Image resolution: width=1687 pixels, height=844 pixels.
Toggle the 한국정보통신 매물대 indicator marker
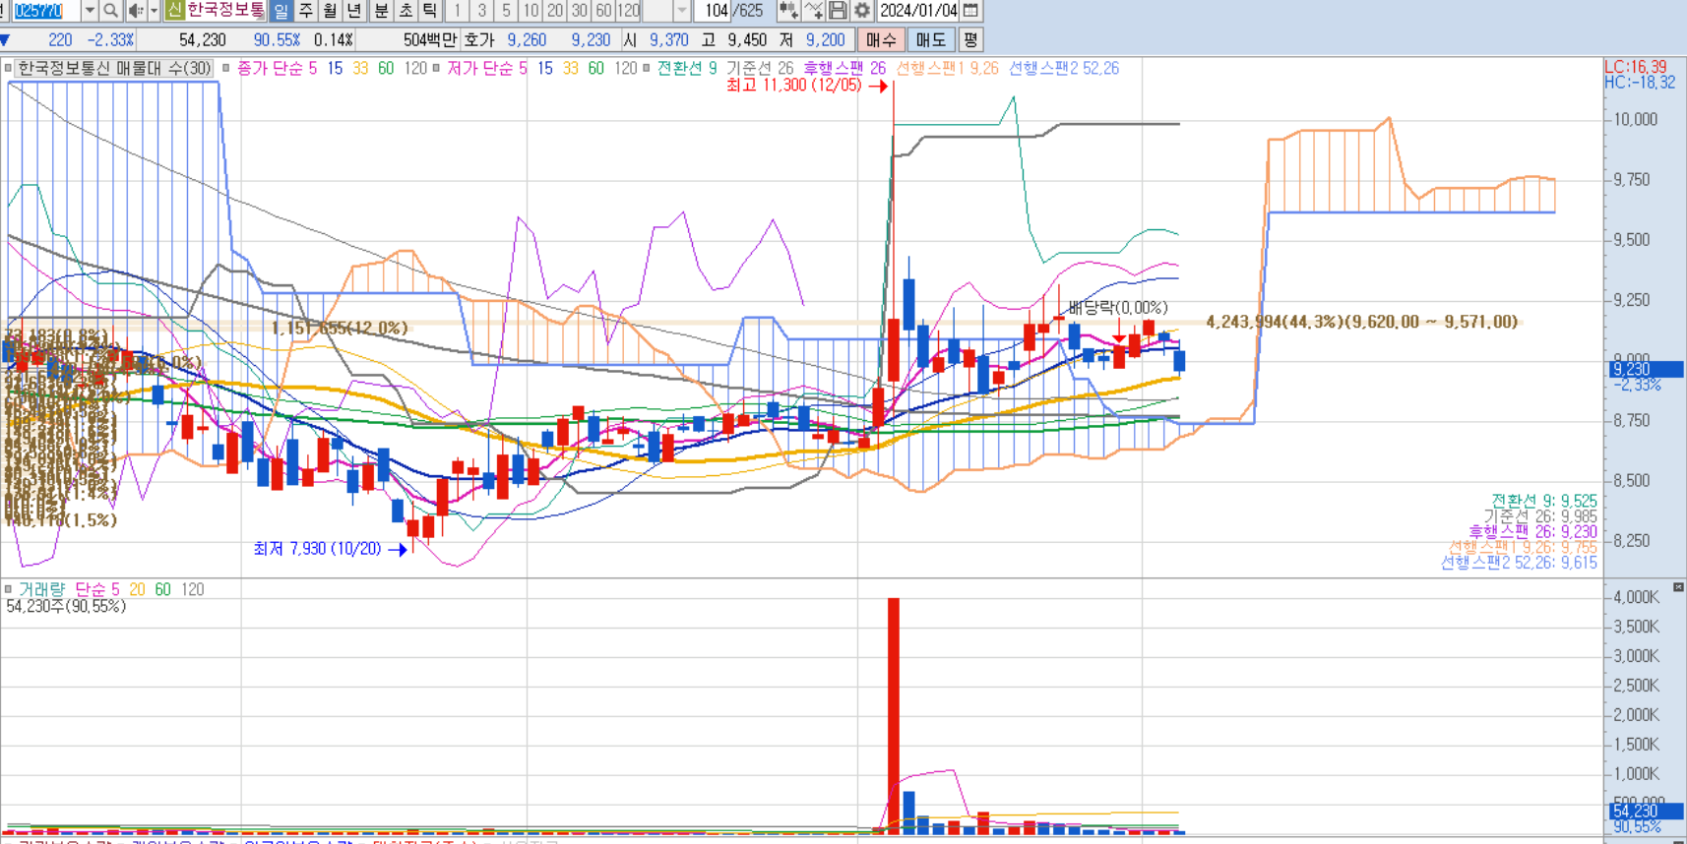[x=8, y=69]
